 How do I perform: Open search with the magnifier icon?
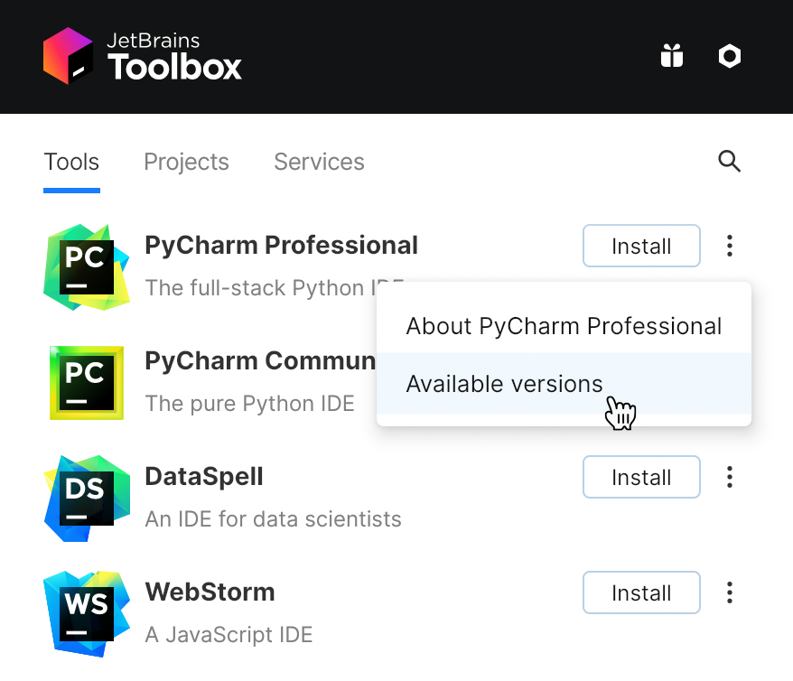(x=729, y=162)
